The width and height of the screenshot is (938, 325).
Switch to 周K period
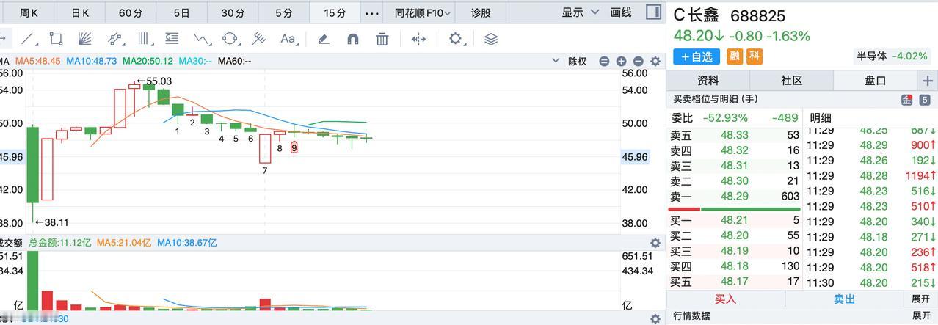point(29,12)
